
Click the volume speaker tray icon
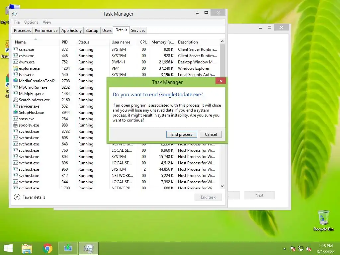309,249
